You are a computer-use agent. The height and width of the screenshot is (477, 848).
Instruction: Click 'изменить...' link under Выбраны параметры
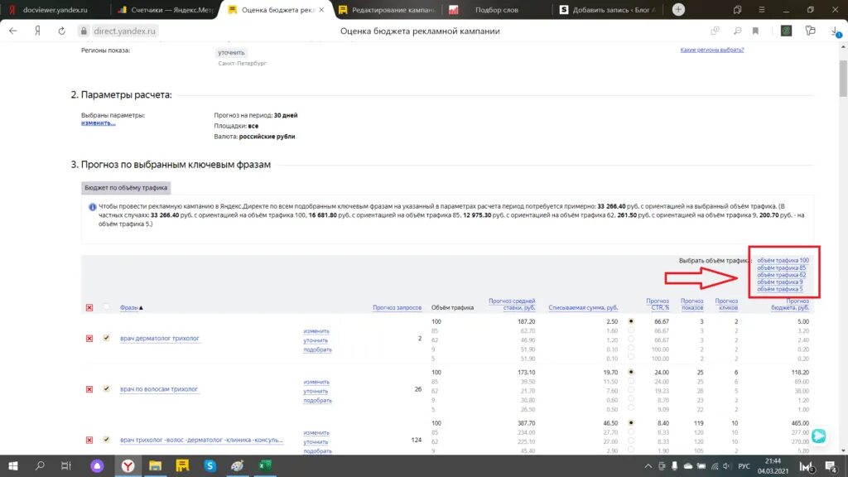point(99,123)
